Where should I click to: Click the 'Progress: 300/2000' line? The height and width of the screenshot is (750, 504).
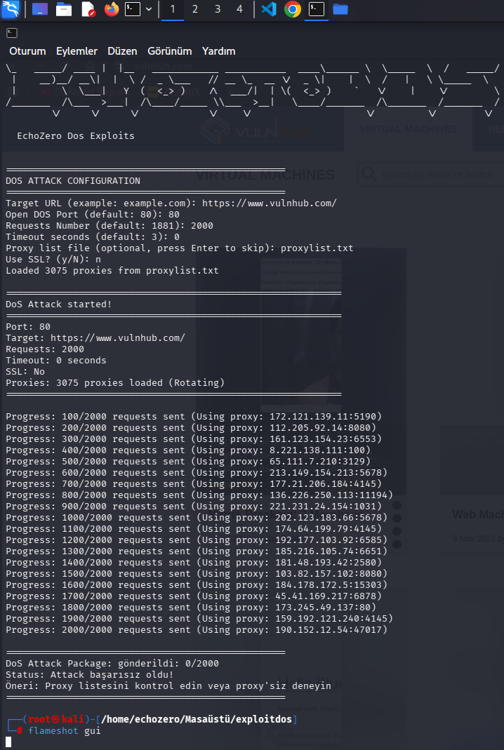194,439
